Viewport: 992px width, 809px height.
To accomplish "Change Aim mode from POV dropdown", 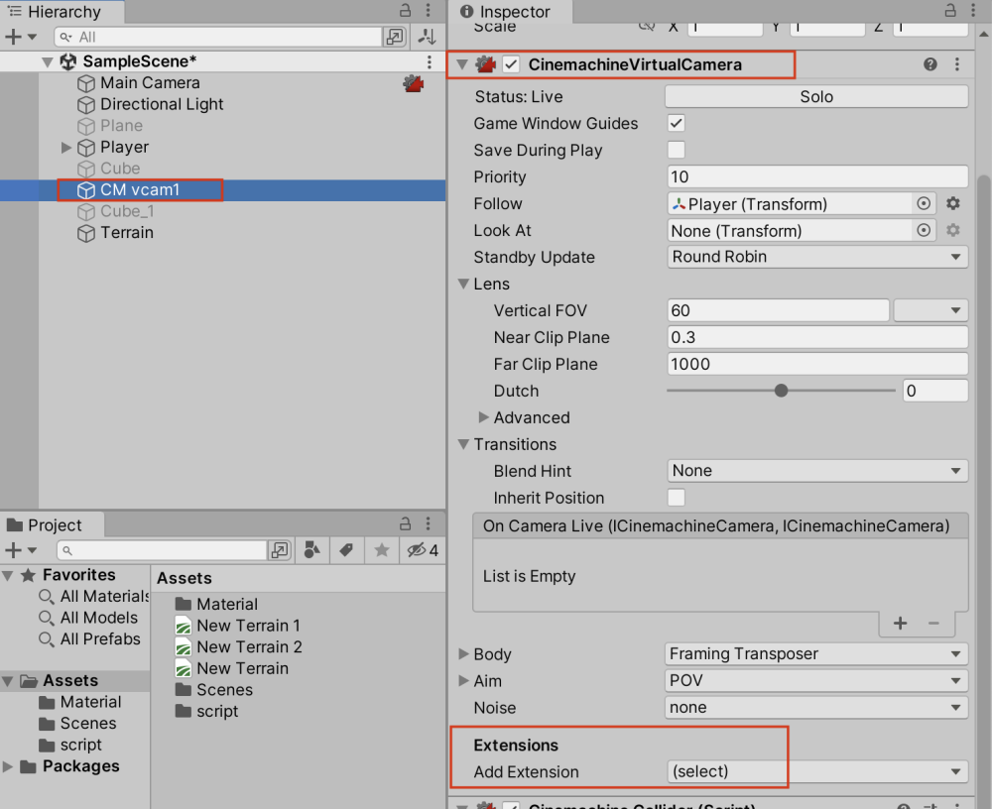I will (816, 680).
